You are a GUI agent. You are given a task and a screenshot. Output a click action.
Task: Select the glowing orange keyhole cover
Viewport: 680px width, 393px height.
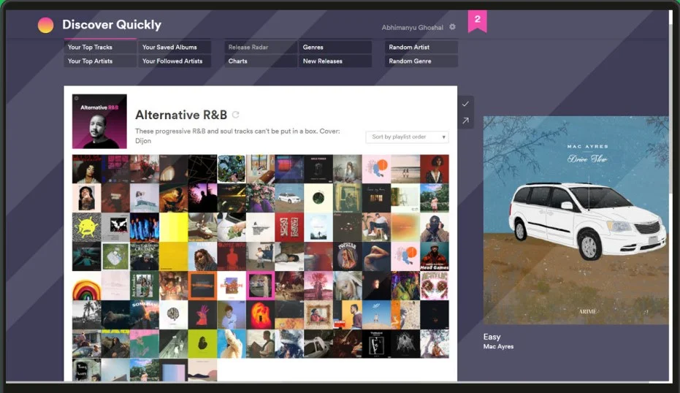[260, 315]
